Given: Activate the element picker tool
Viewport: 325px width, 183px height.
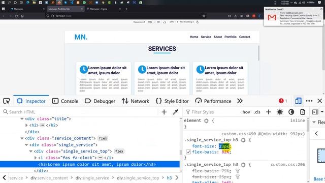Looking at the screenshot, I should click(7, 101).
